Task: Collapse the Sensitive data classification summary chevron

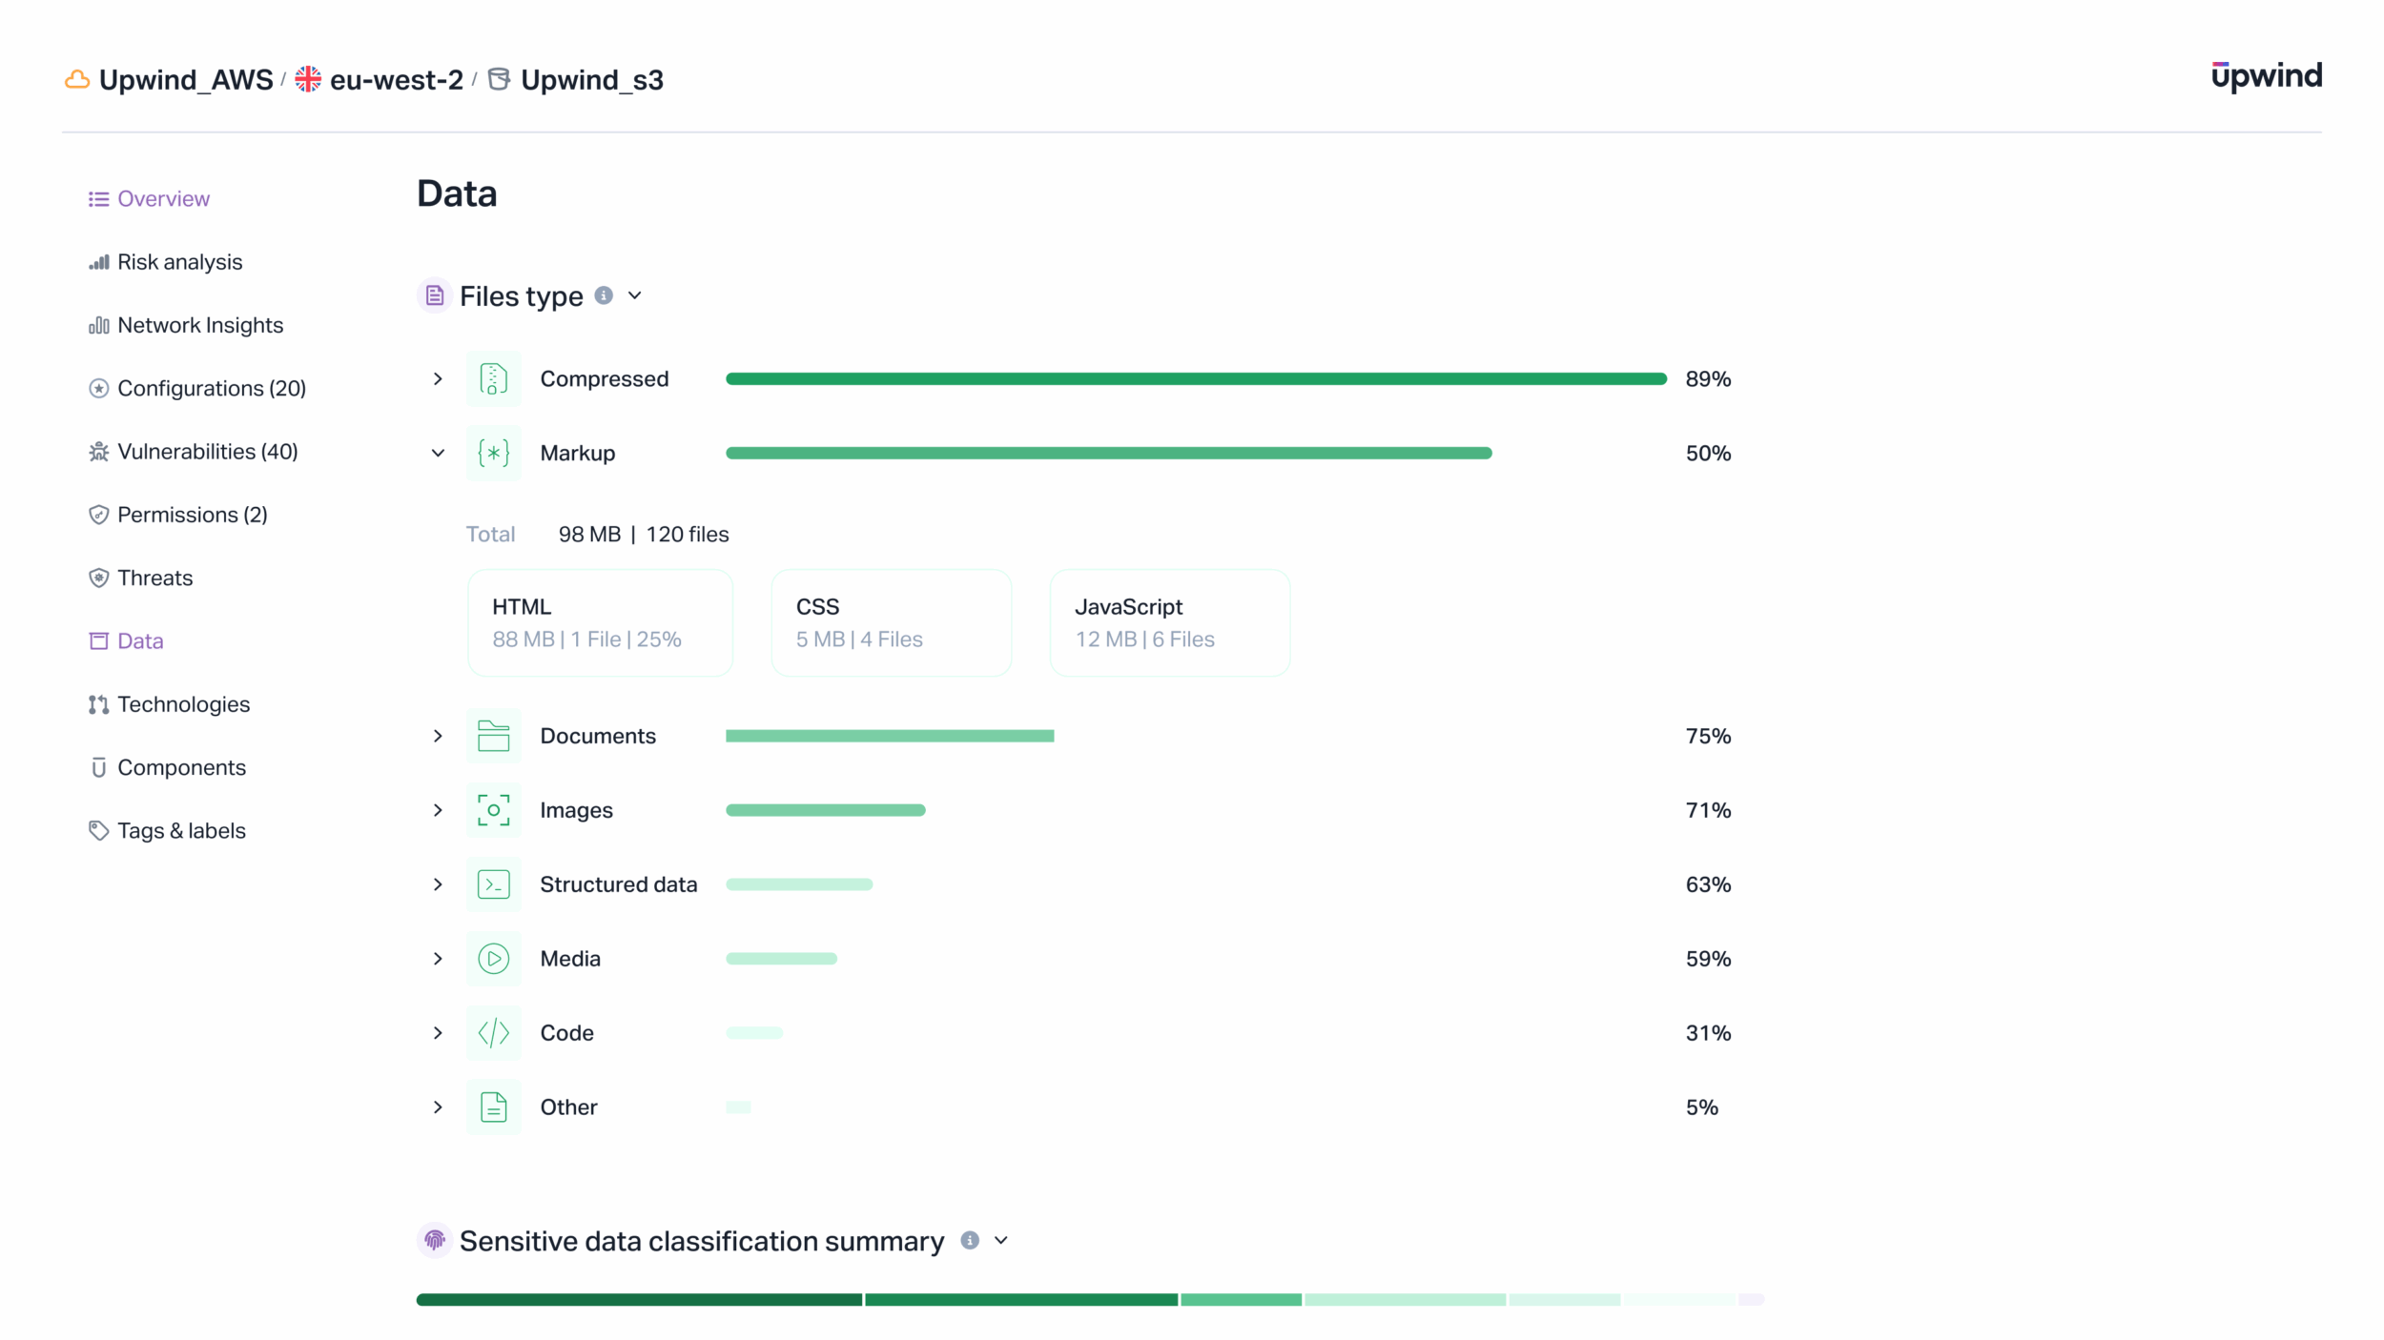Action: point(1000,1240)
